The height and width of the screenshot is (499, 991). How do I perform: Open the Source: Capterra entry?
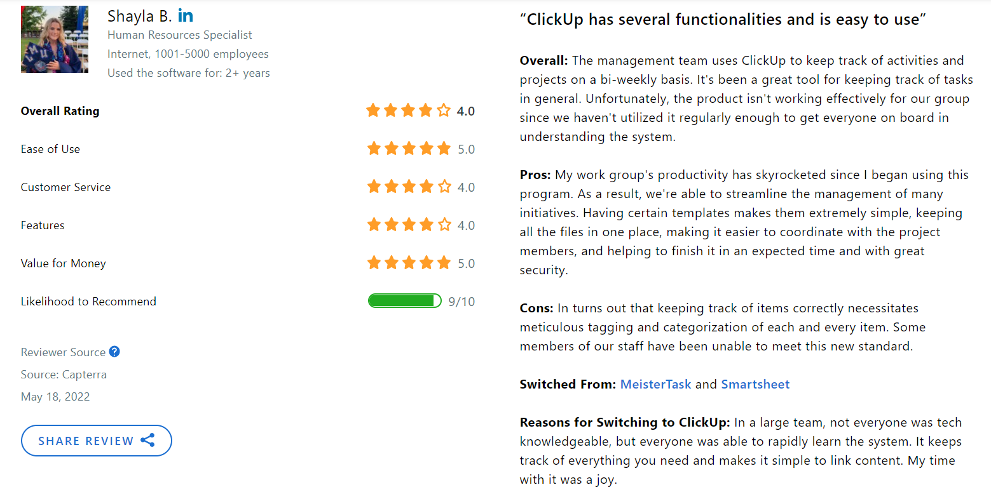point(64,375)
